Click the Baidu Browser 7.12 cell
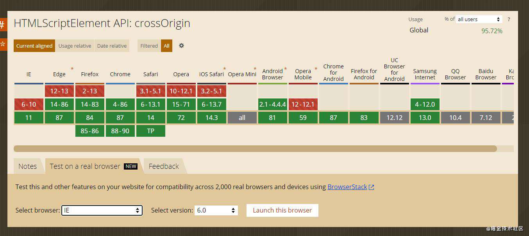Viewport: 529px width, 236px height. 486,118
